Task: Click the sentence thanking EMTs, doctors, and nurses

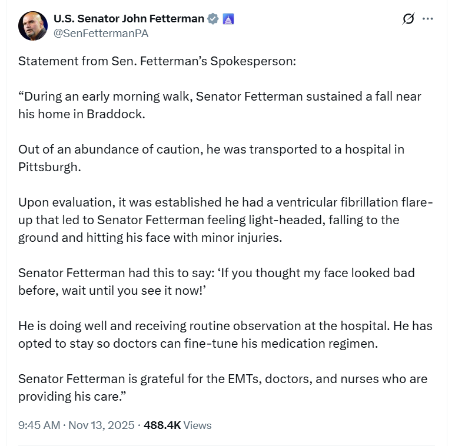Action: coord(222,387)
